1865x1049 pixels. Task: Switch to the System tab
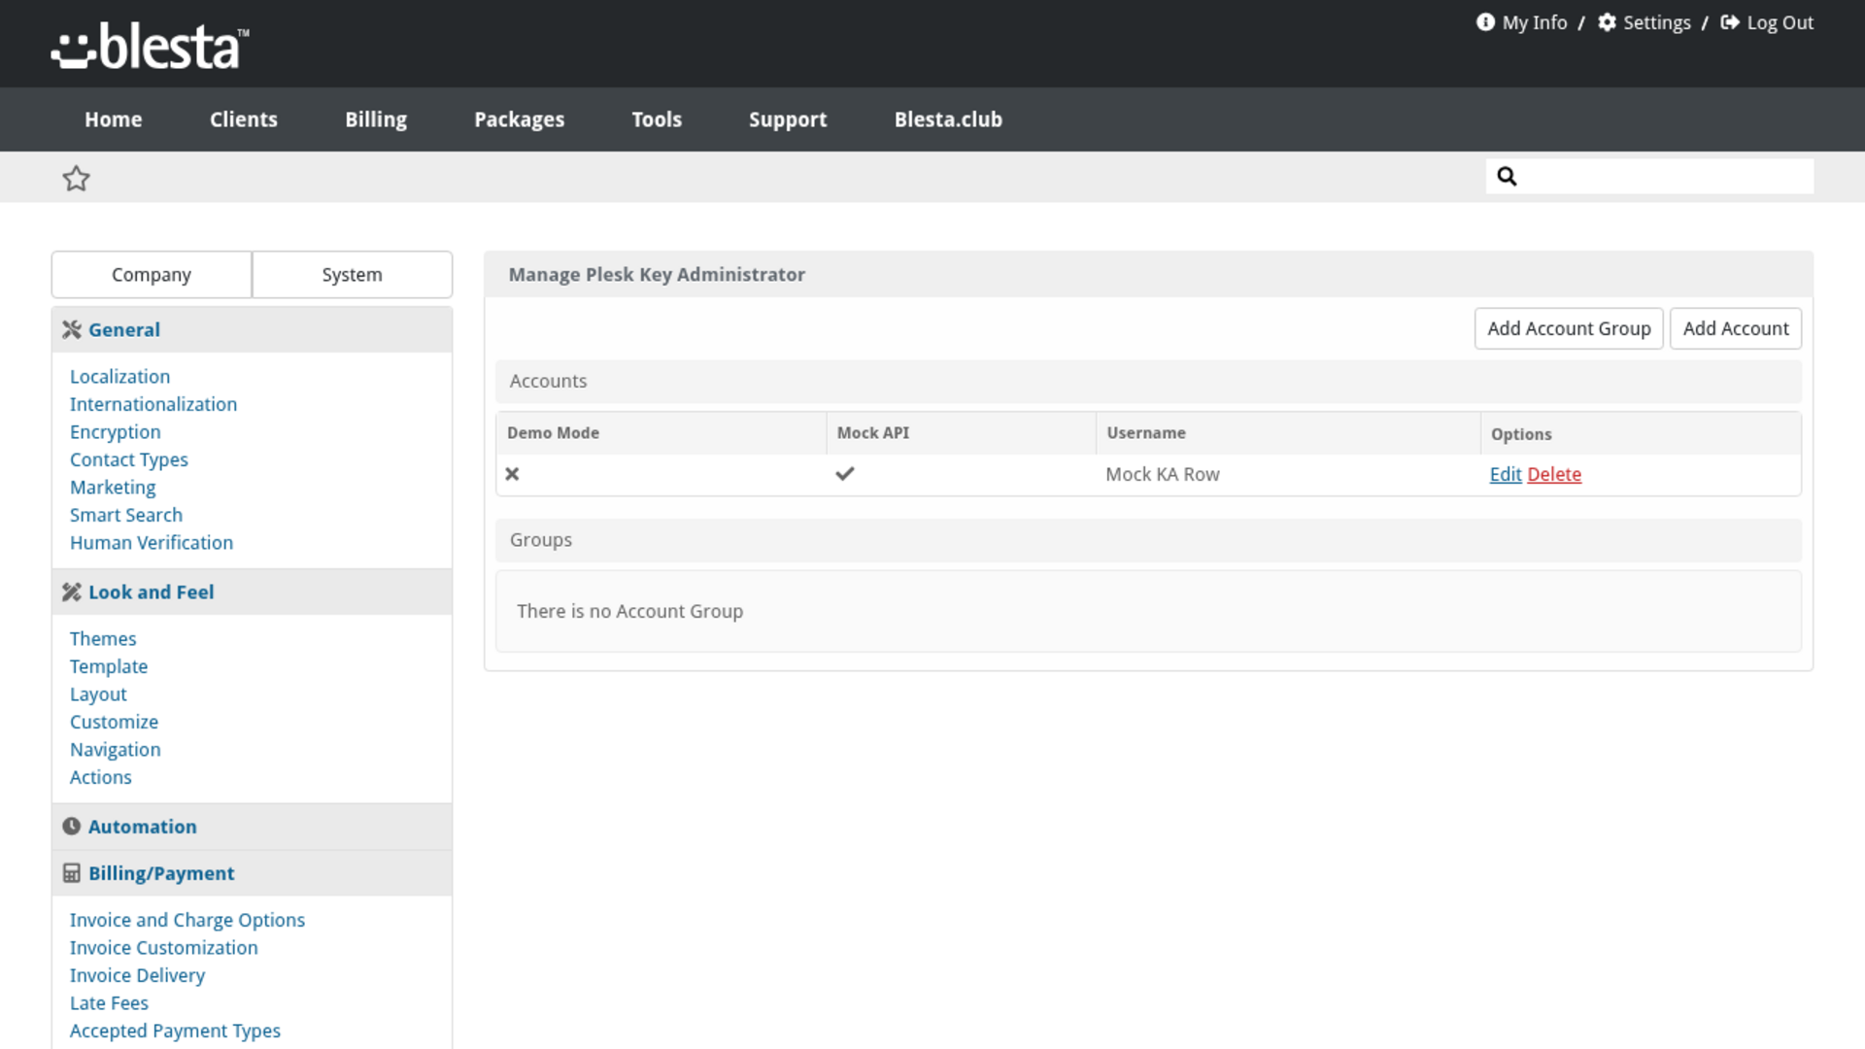(x=352, y=275)
